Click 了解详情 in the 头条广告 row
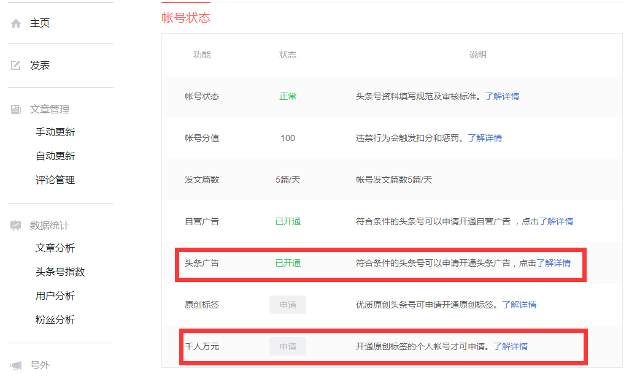 tap(555, 264)
